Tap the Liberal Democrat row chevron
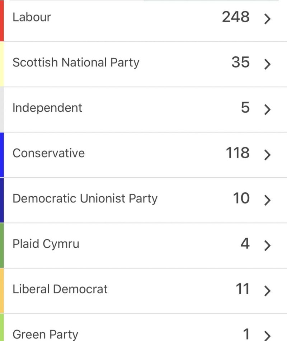The width and height of the screenshot is (287, 341). (267, 291)
